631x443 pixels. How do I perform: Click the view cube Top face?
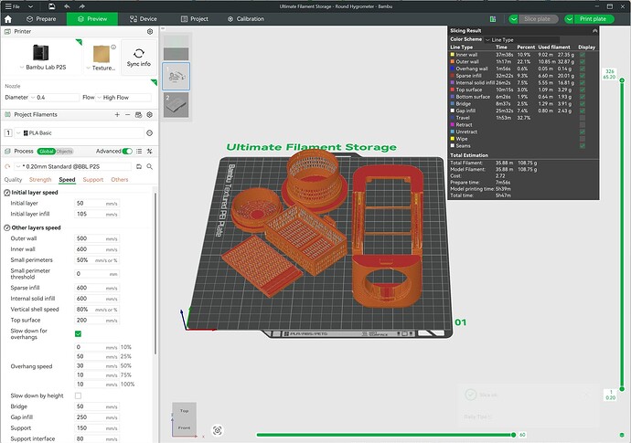[x=185, y=410]
